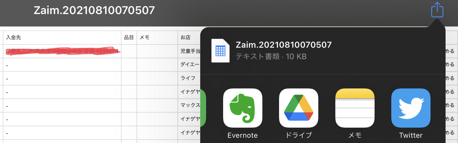
Task: Tap the Zaim.20210810070507 document title in top bar
Action: point(94,10)
